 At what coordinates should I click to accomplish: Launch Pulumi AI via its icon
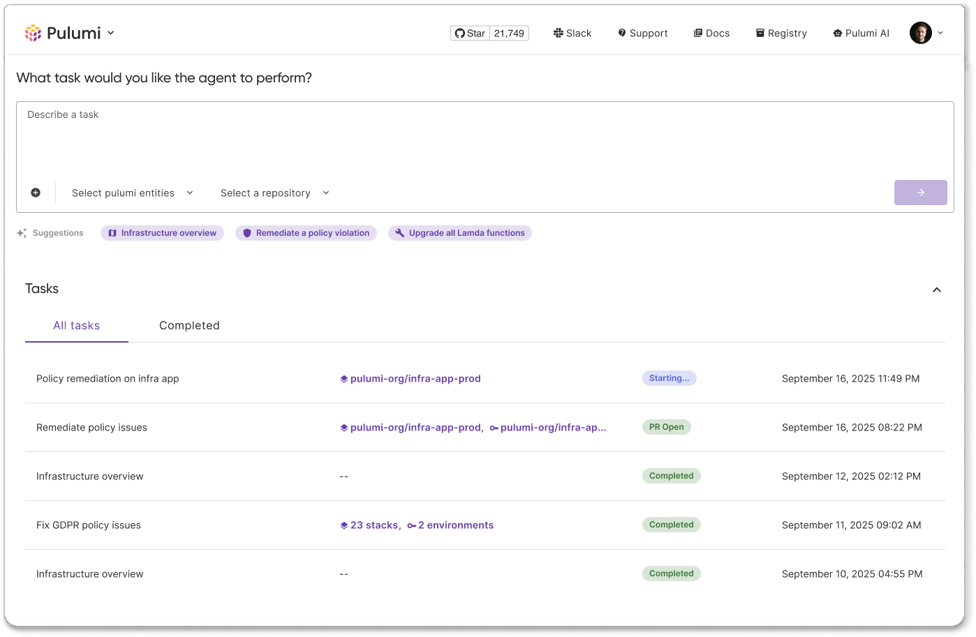[836, 33]
